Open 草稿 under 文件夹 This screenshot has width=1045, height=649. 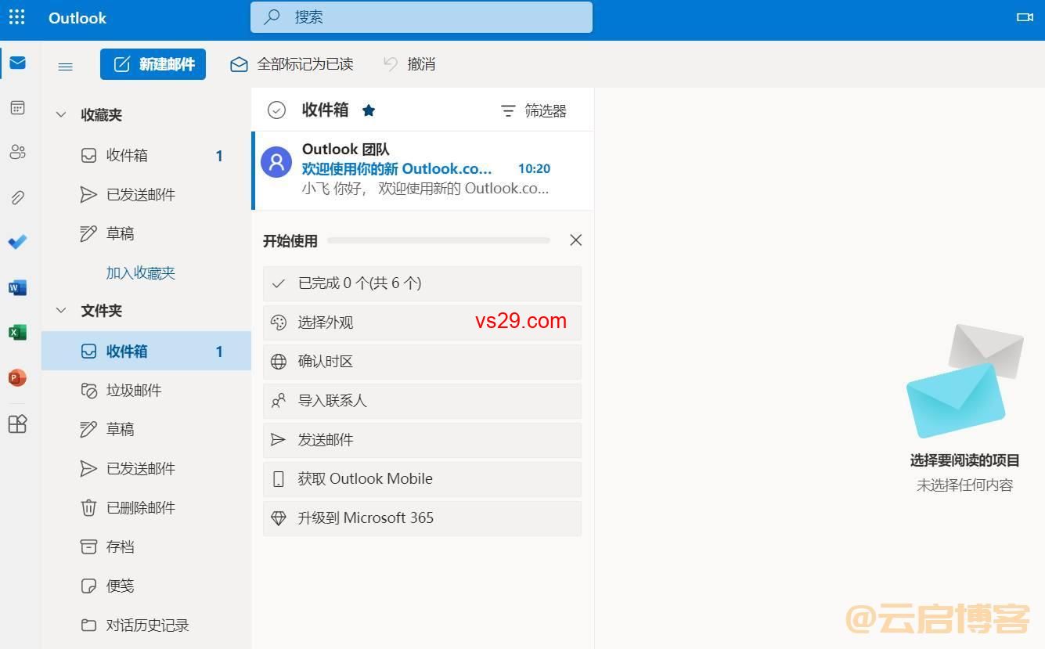146,429
